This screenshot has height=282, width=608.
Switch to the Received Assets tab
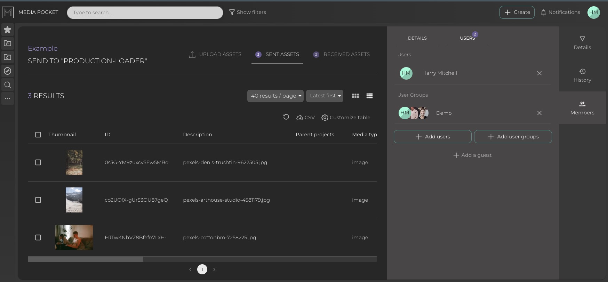341,55
